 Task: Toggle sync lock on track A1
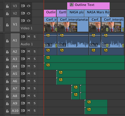[x=23, y=37]
